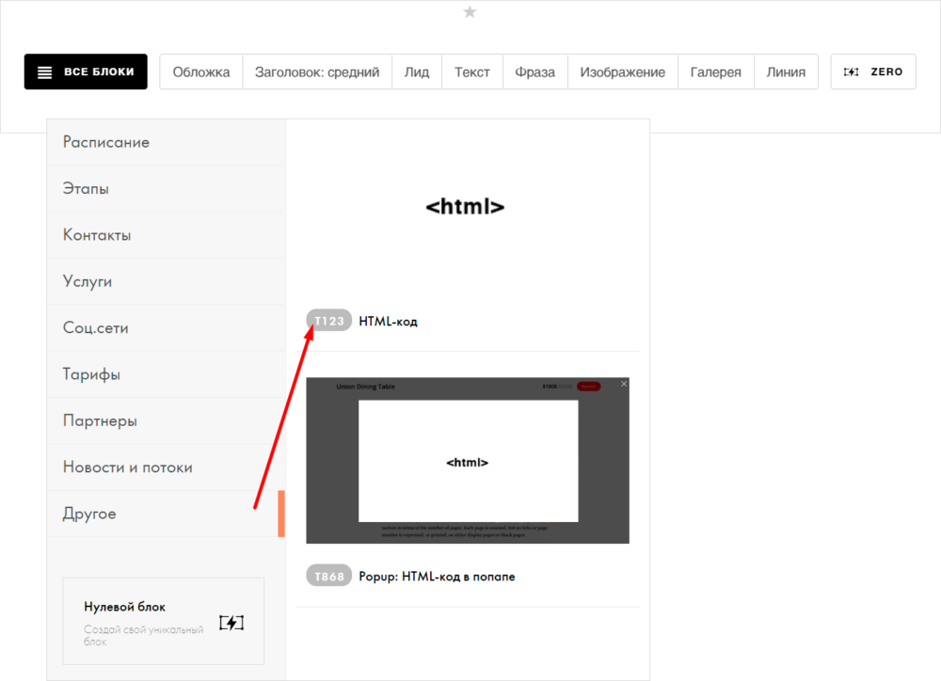
Task: Add an Изображение block
Action: pyautogui.click(x=622, y=71)
